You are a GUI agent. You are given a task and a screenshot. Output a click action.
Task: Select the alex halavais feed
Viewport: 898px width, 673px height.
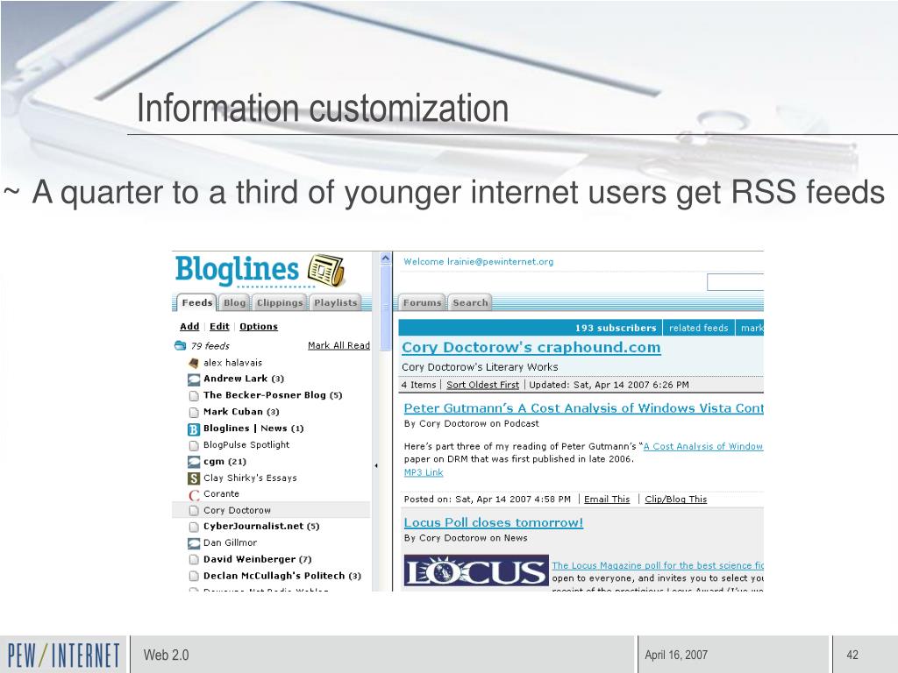click(x=232, y=363)
